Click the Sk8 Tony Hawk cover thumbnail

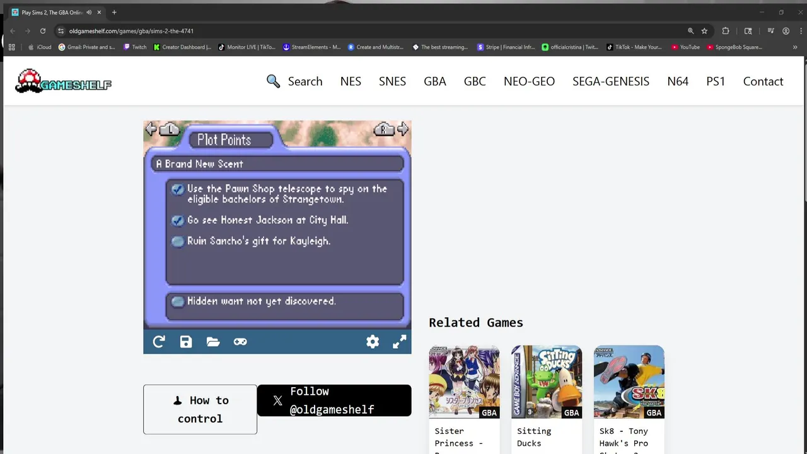coord(629,382)
